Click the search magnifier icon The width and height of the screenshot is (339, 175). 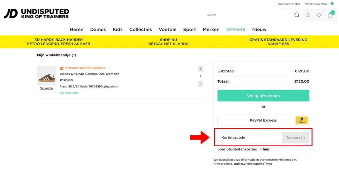[297, 15]
